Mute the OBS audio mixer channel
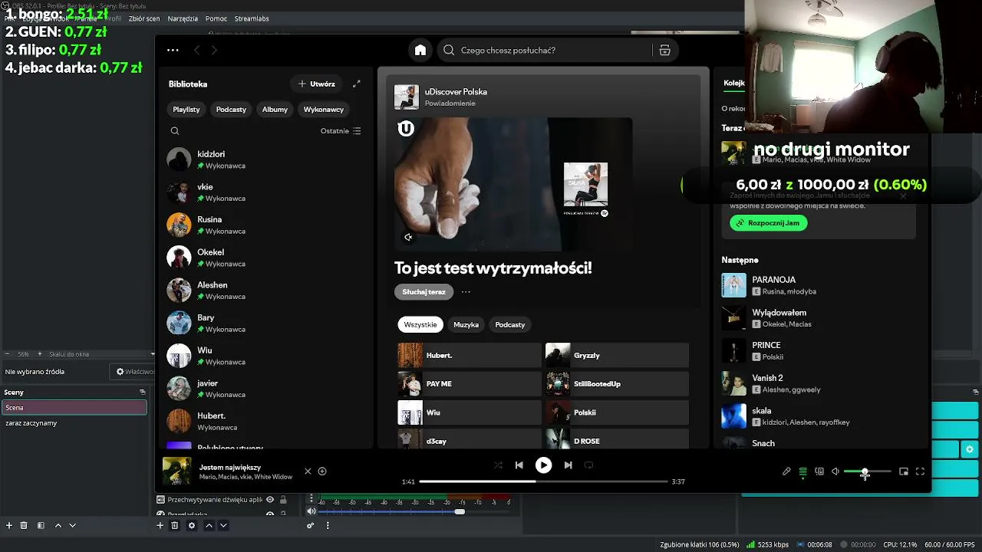The width and height of the screenshot is (982, 552). coord(311,511)
